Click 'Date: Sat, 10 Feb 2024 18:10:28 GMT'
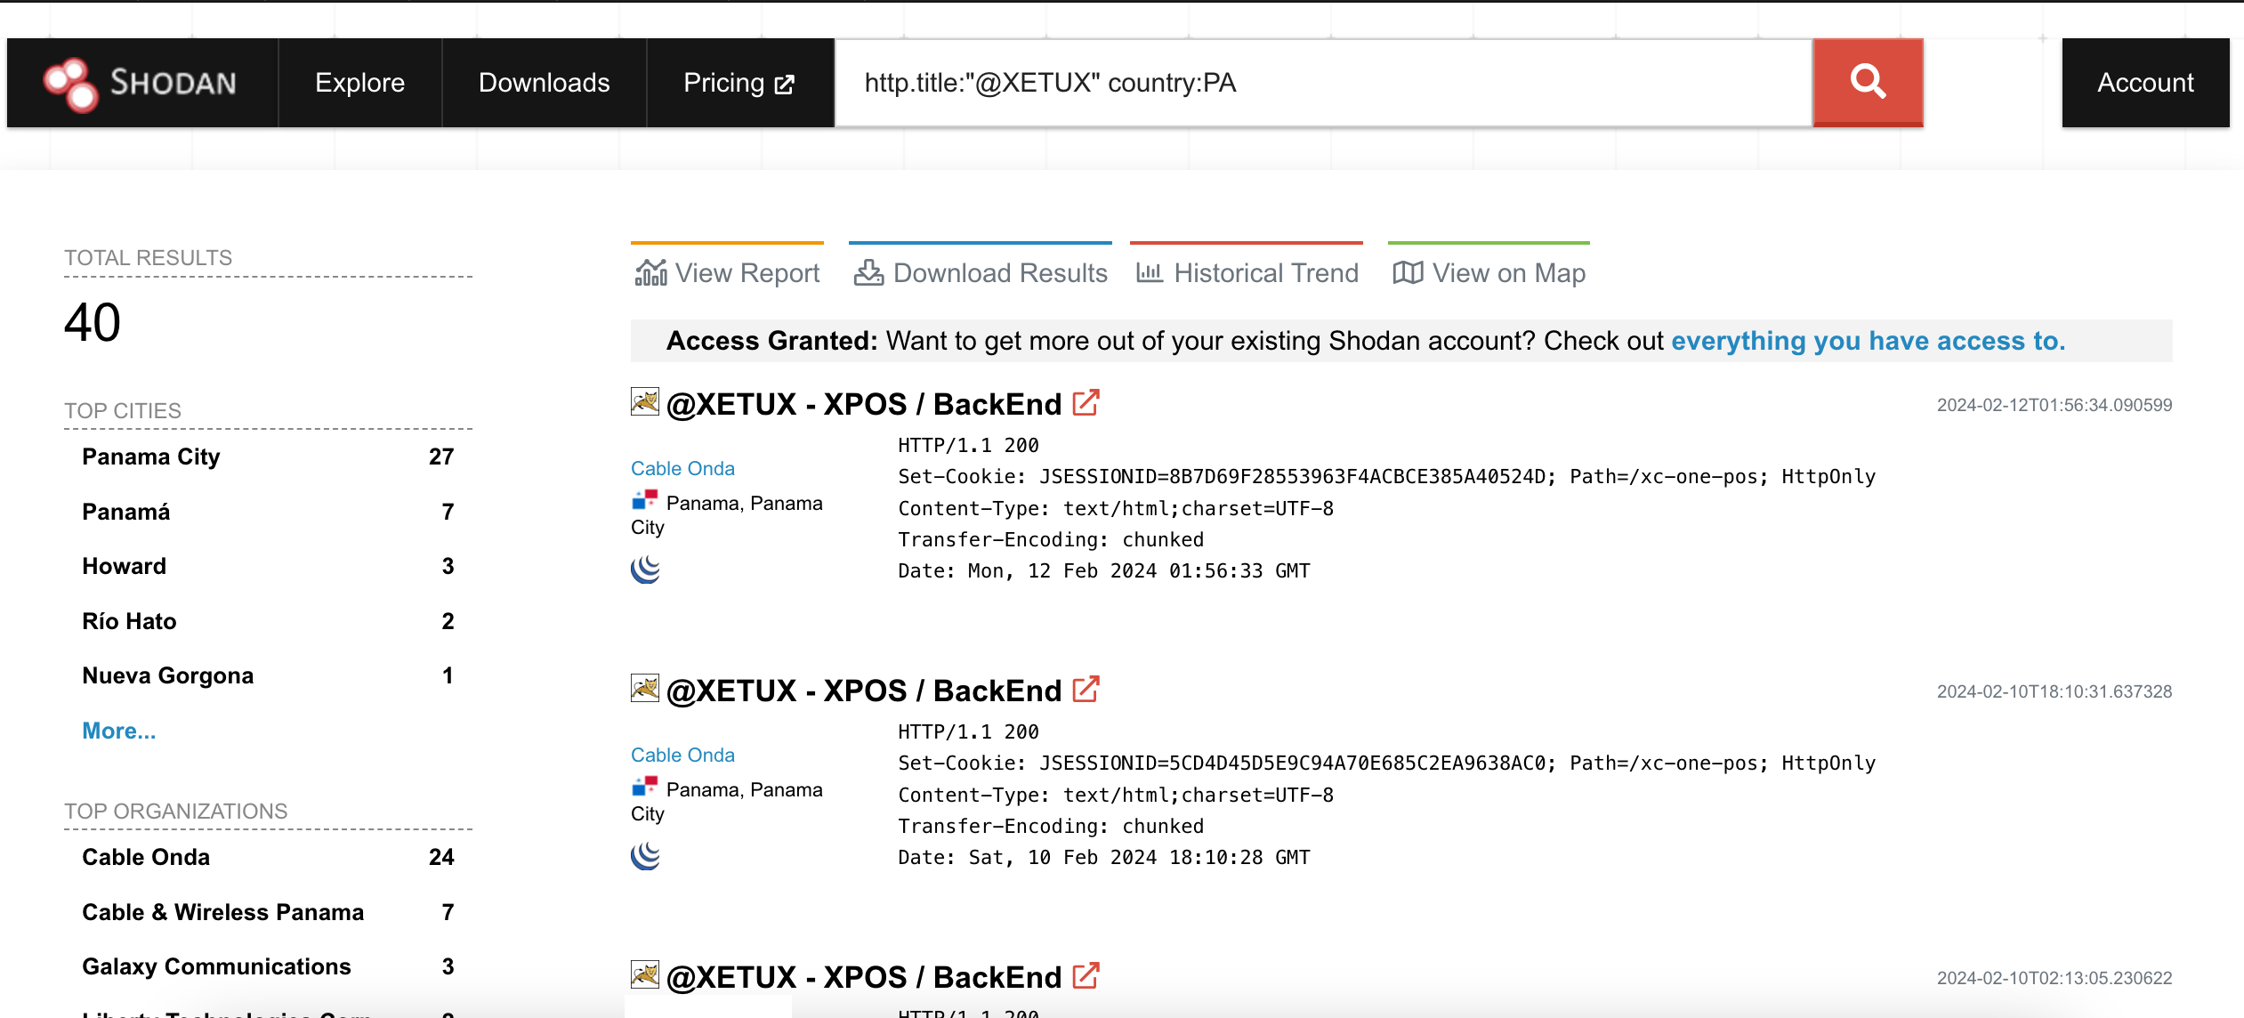Viewport: 2244px width, 1018px height. pyautogui.click(x=1103, y=858)
